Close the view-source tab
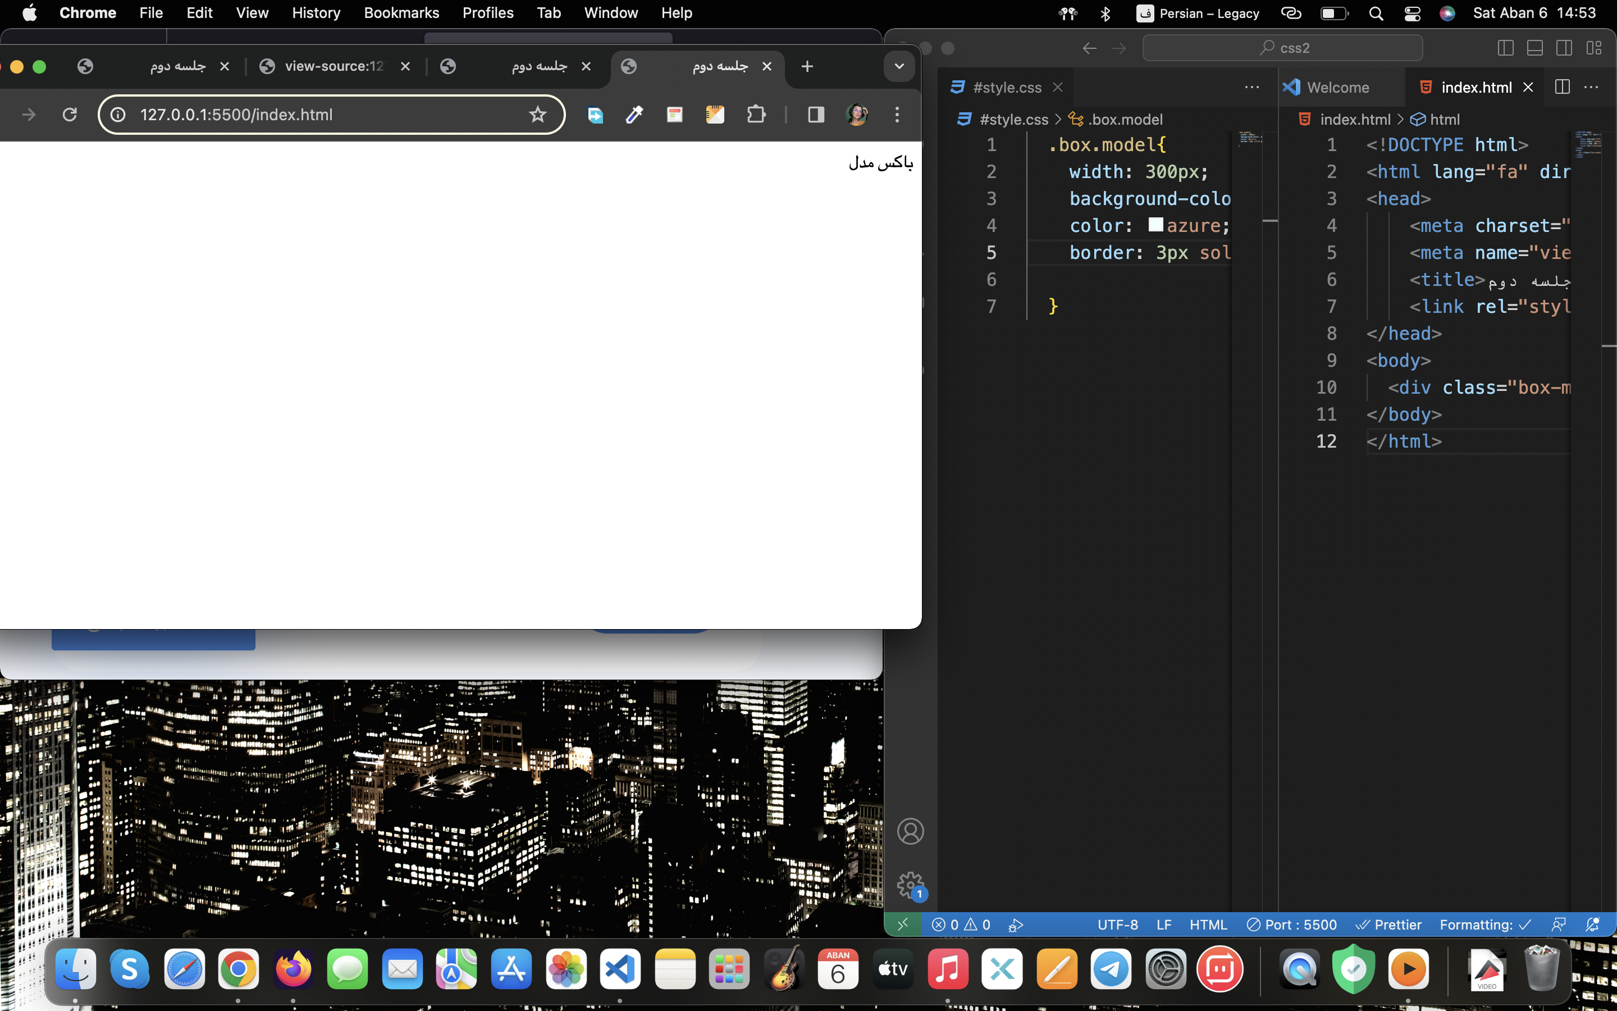Screen dimensions: 1617x1011 (405, 66)
